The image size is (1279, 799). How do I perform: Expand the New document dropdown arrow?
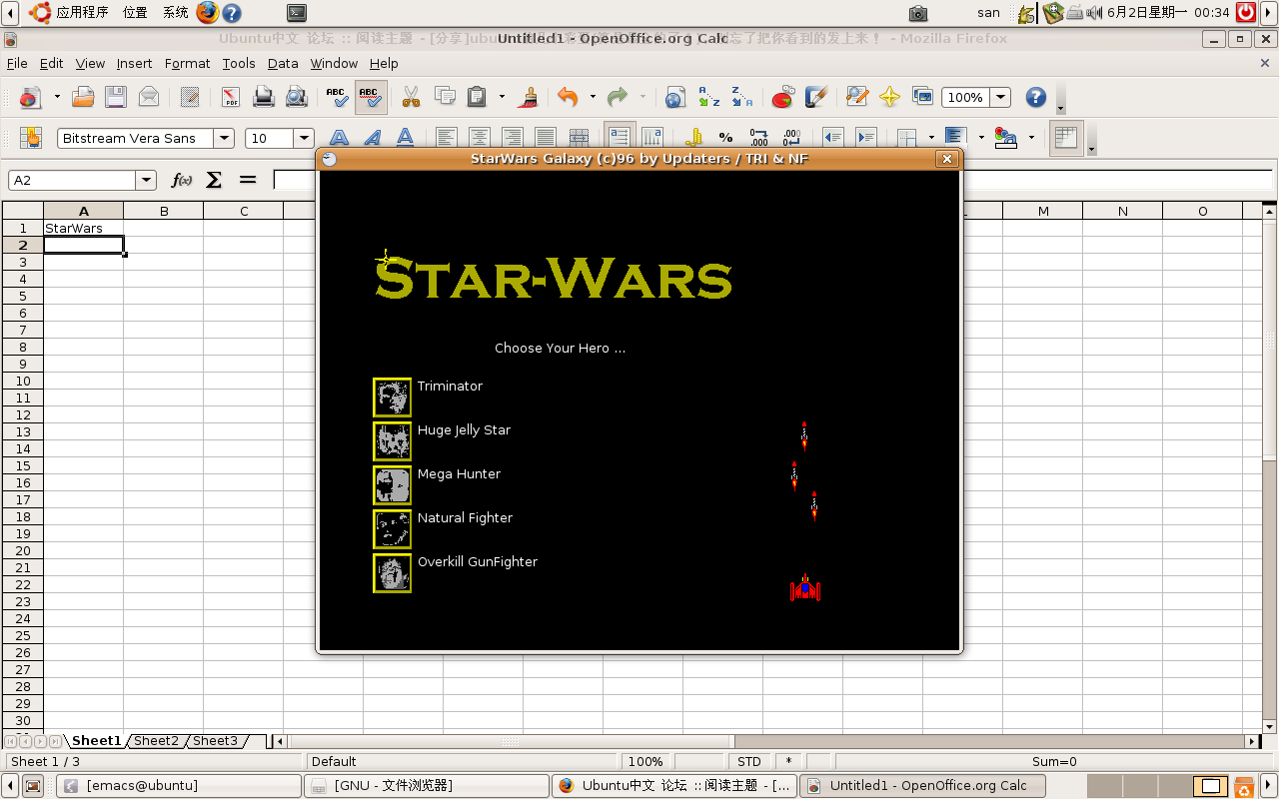tap(57, 97)
